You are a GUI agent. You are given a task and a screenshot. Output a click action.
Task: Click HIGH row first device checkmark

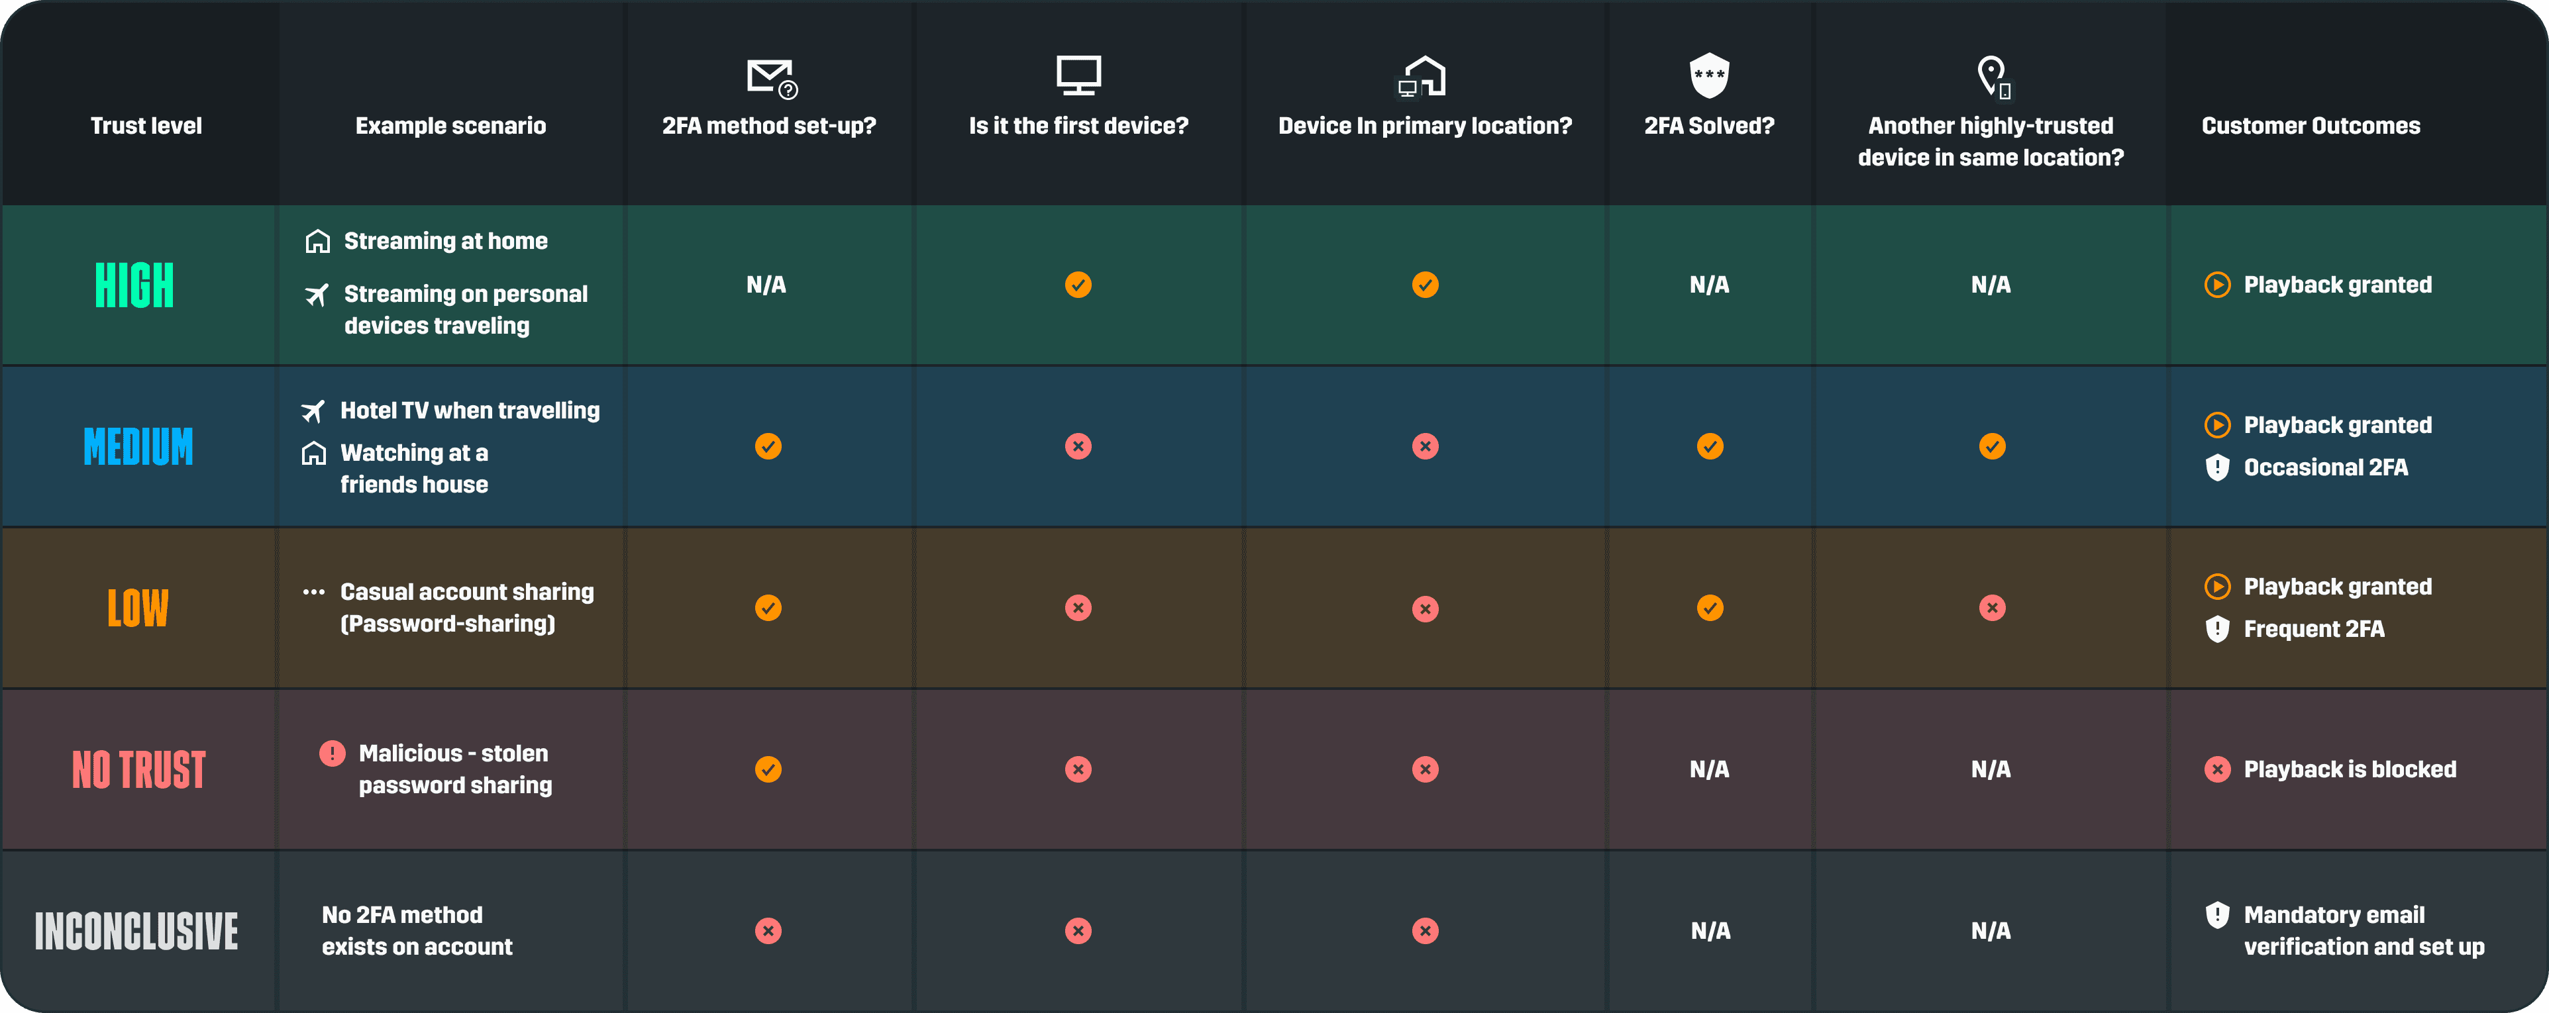click(1078, 285)
